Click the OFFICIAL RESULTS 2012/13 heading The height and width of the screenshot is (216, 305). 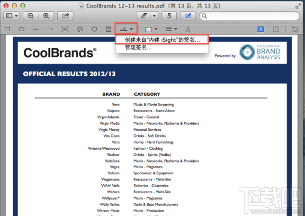[x=69, y=74]
